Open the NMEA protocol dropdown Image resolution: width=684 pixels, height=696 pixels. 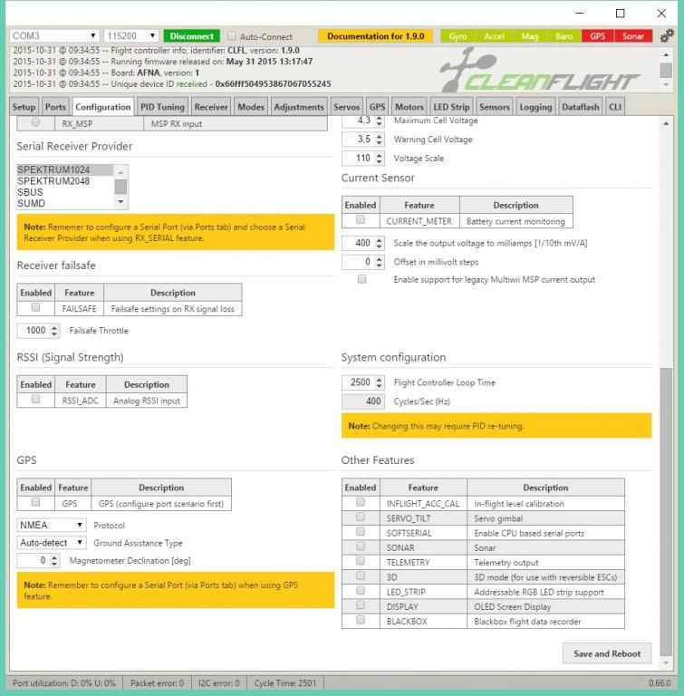pos(52,525)
